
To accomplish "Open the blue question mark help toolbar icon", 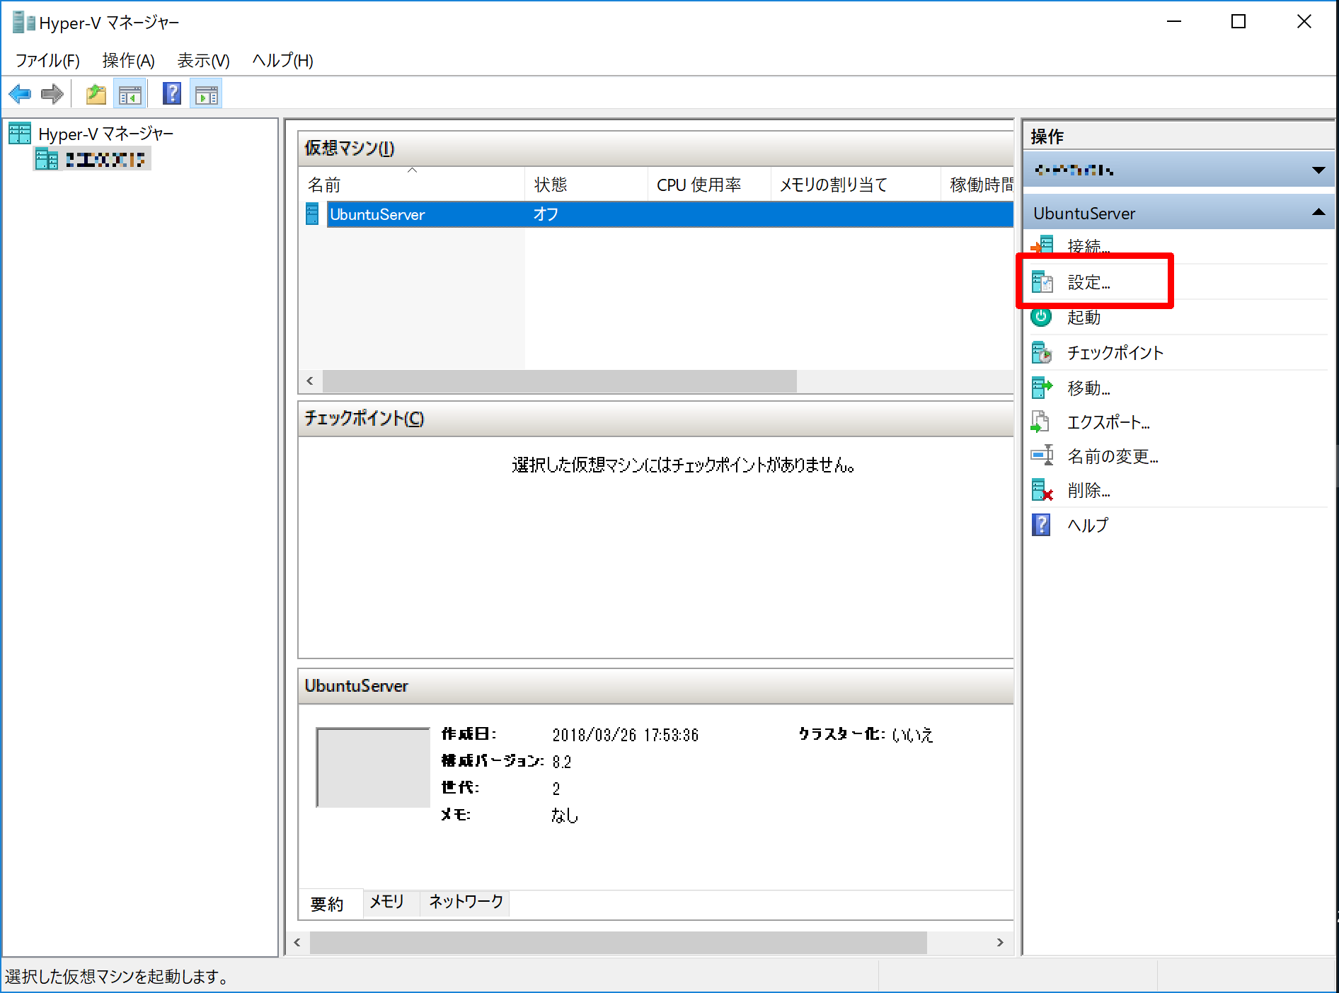I will [172, 93].
